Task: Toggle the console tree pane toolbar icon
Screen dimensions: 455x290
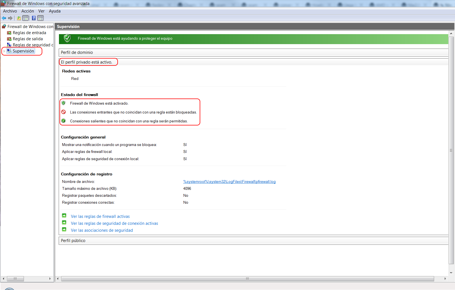Action: [26, 18]
